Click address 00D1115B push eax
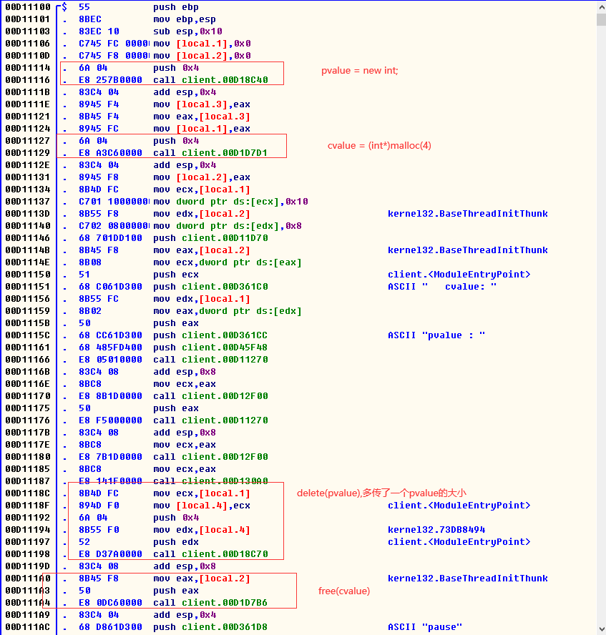This screenshot has height=635, width=606. coord(27,323)
